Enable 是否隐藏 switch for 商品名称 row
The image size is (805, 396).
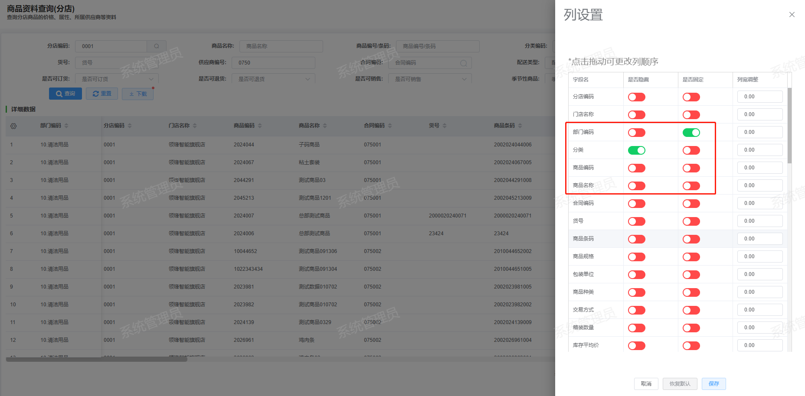pyautogui.click(x=636, y=186)
